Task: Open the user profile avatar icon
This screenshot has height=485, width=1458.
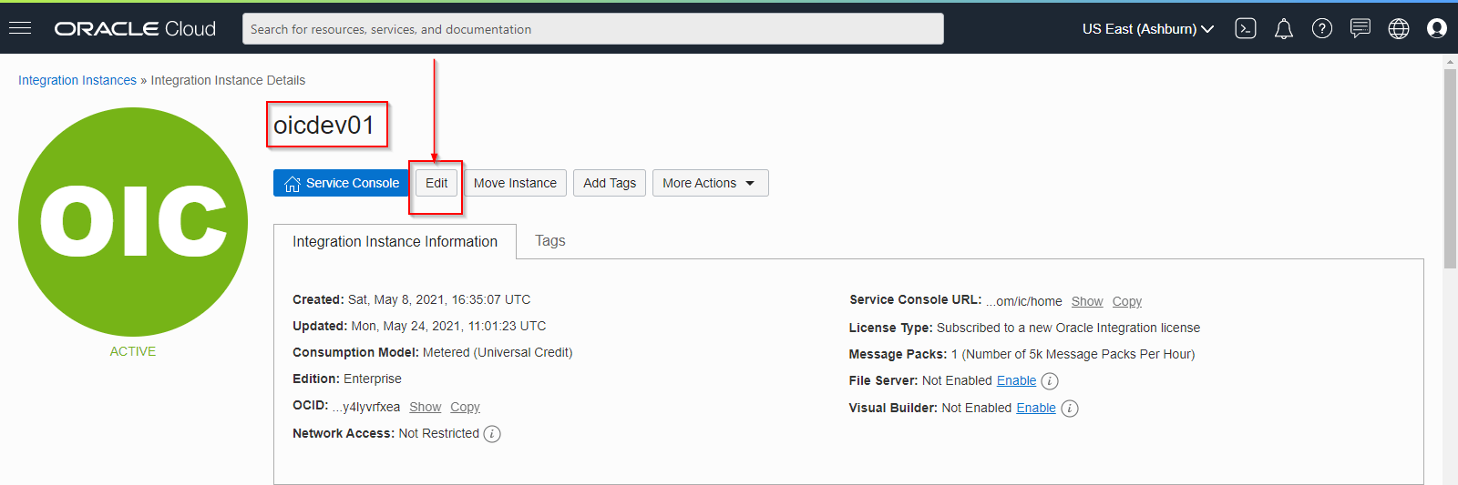Action: click(1437, 29)
